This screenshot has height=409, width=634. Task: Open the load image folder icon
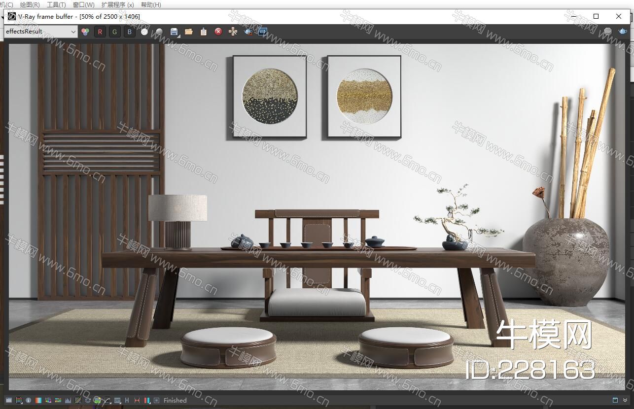click(189, 32)
